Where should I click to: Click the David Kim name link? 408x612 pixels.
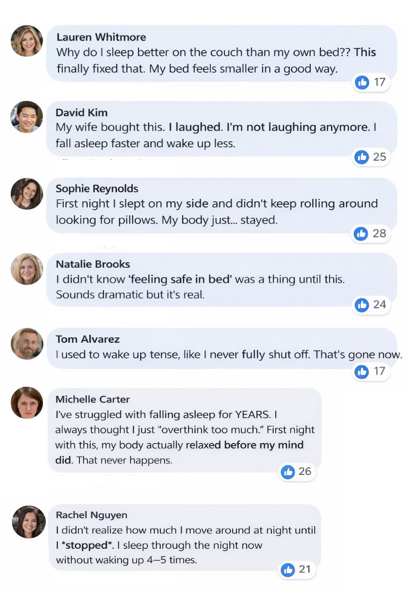pos(81,113)
